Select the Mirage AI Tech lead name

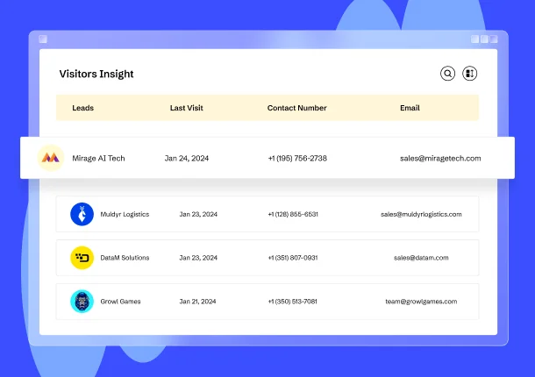coord(98,159)
